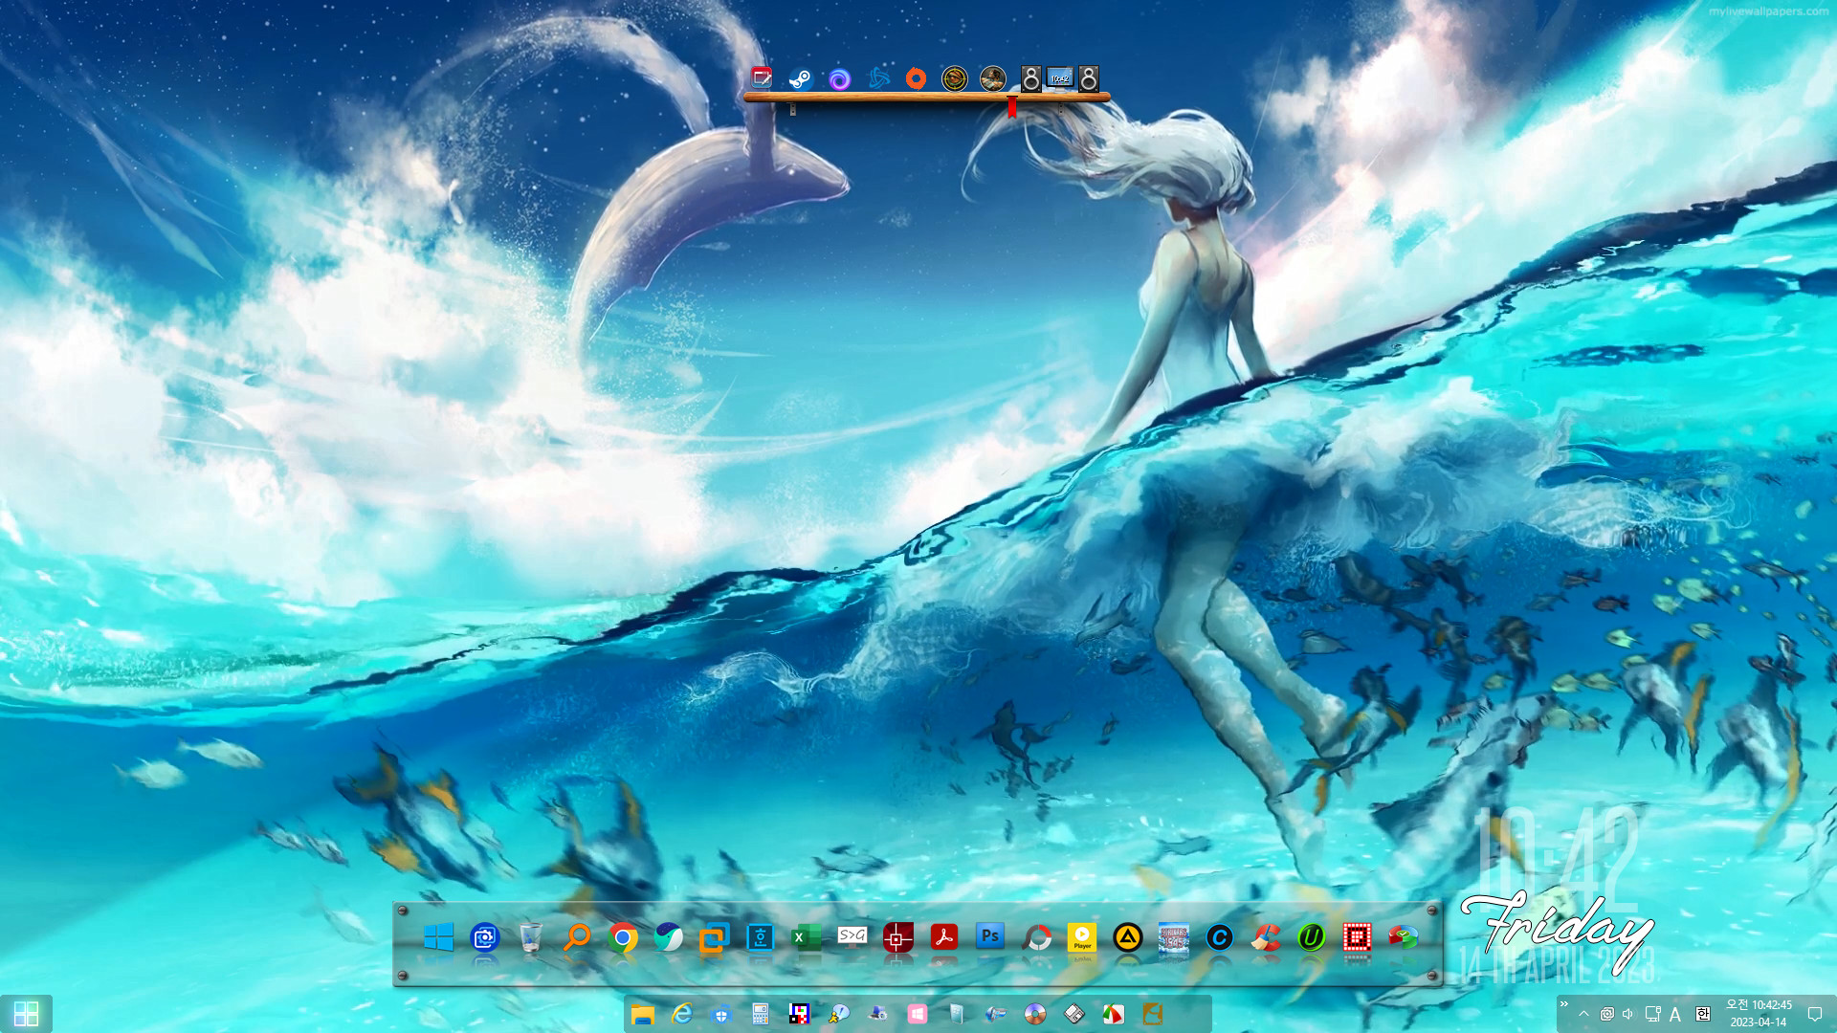Image resolution: width=1837 pixels, height=1033 pixels.
Task: Launch Microsoft Excel from the dock
Action: click(807, 937)
